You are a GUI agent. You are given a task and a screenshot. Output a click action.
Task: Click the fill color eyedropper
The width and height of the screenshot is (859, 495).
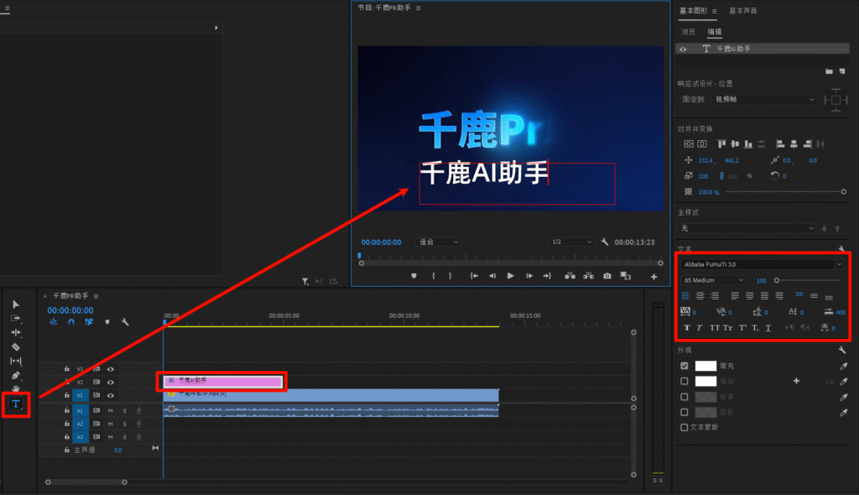(843, 366)
